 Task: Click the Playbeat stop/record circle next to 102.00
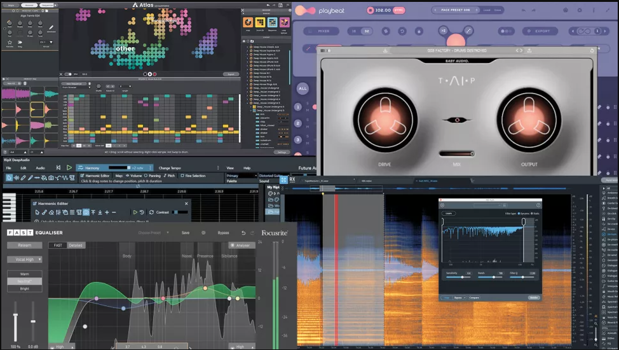click(371, 10)
